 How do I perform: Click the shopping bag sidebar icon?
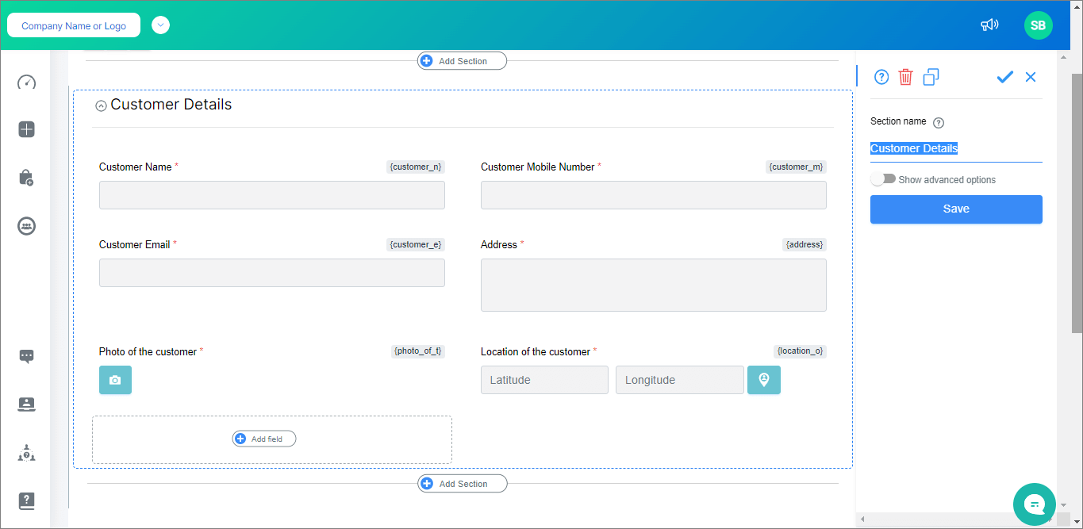[x=26, y=177]
